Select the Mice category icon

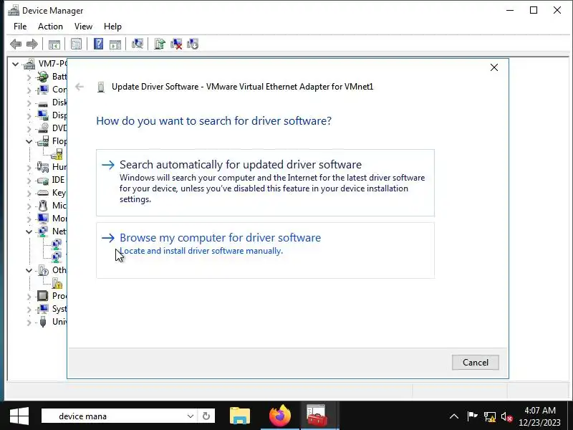tap(43, 206)
